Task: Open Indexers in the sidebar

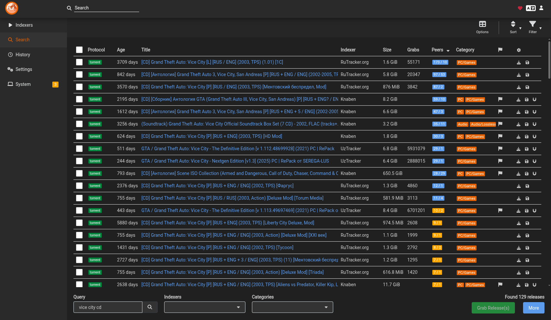Action: click(x=33, y=25)
